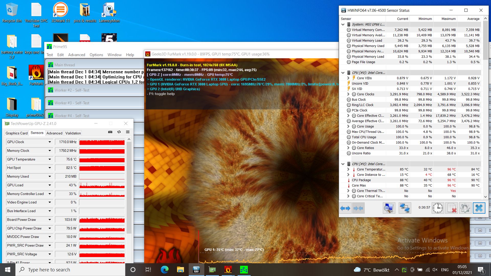The height and width of the screenshot is (276, 491).
Task: Click ENG language indicator
Action: tap(445, 270)
